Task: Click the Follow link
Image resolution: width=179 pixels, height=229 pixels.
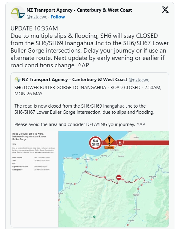Action: click(x=58, y=17)
